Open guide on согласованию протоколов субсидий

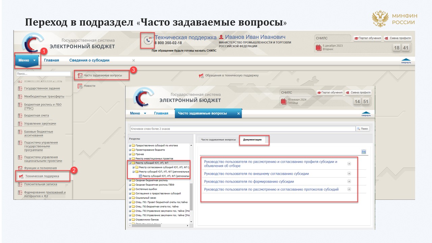click(x=271, y=189)
